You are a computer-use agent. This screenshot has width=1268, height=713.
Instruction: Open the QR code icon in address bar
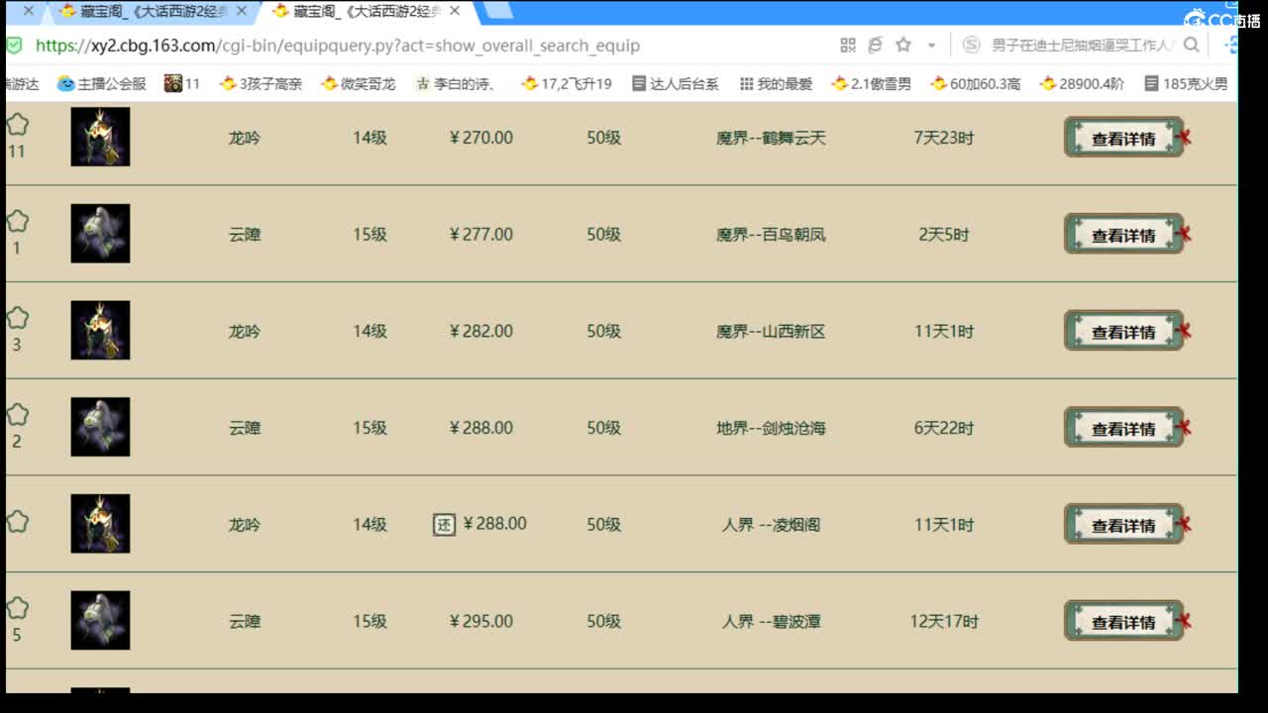pyautogui.click(x=848, y=46)
